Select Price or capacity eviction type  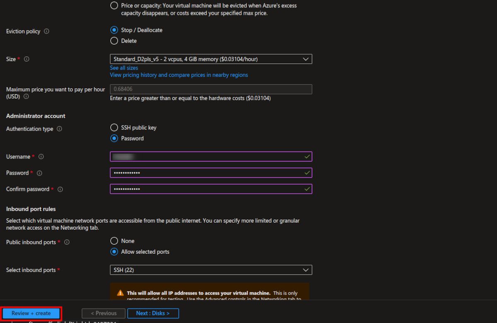114,6
